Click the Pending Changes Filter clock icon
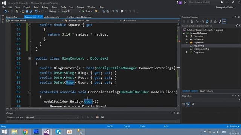The width and height of the screenshot is (241, 135). pyautogui.click(x=197, y=21)
